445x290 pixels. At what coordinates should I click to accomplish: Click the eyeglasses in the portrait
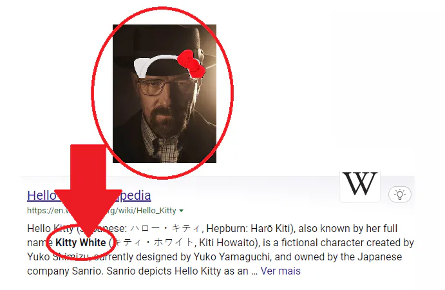coord(166,86)
